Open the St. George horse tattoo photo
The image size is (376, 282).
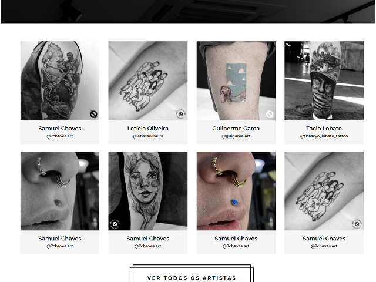point(60,81)
